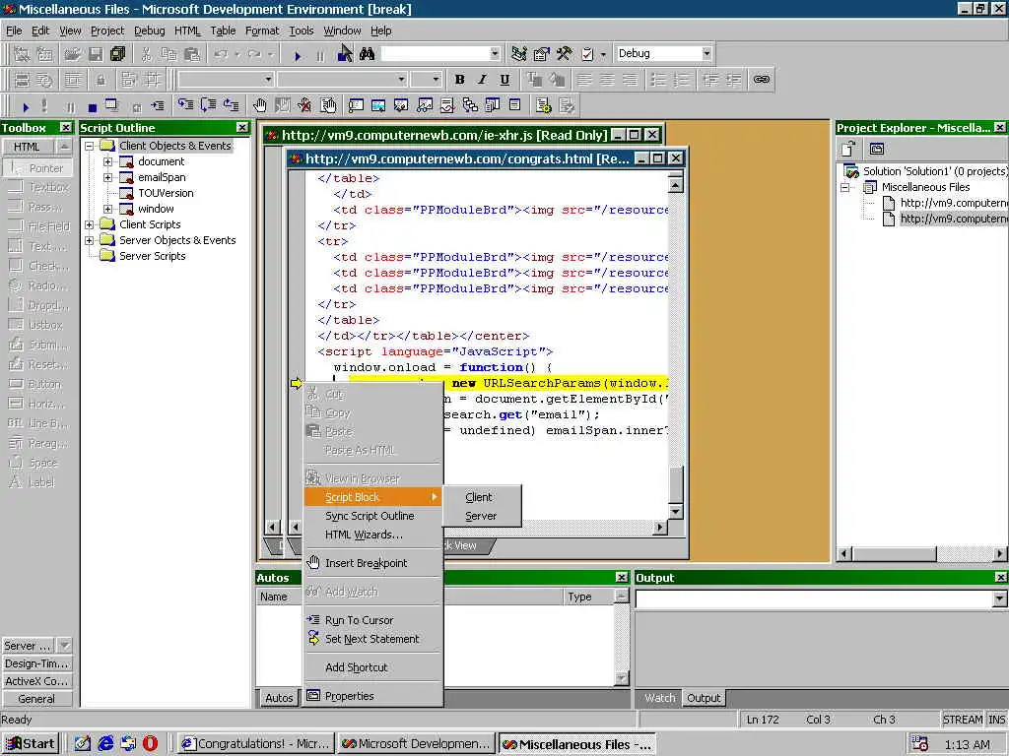The height and width of the screenshot is (756, 1009).
Task: Choose Sync Script Outline from context menu
Action: click(373, 516)
